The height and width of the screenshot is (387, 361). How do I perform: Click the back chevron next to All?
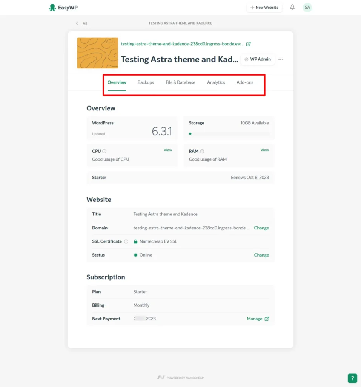77,23
